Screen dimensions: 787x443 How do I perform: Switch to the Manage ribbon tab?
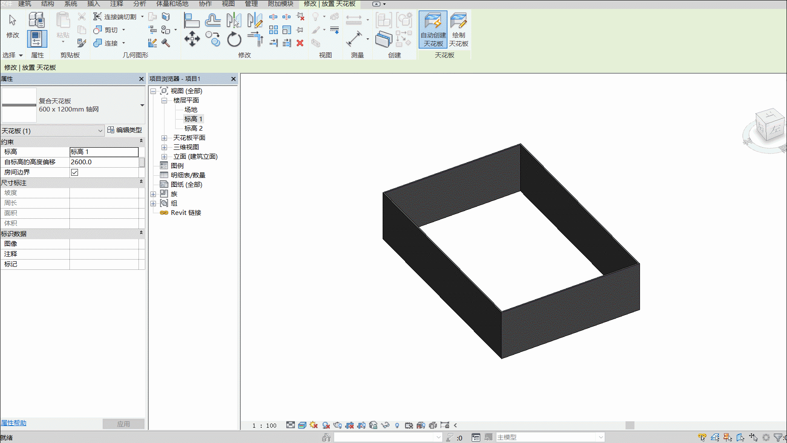(x=251, y=4)
